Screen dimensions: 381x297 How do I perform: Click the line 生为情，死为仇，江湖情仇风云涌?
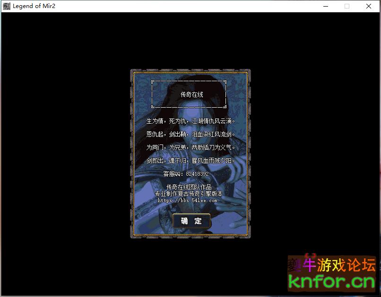[191, 121]
